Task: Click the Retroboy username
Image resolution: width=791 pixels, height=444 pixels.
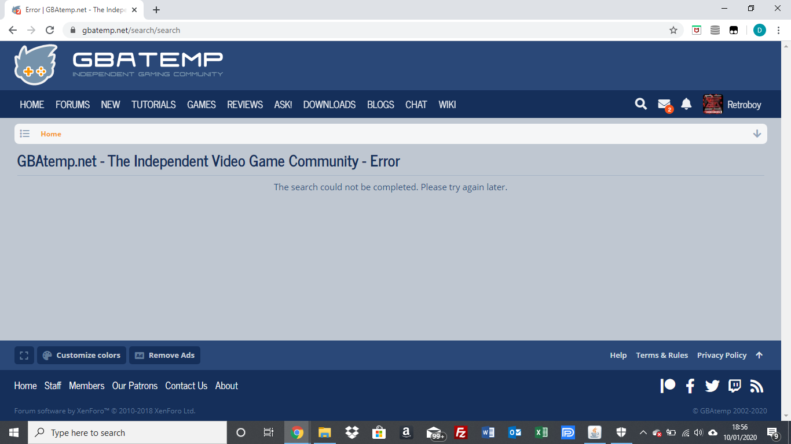Action: tap(744, 105)
